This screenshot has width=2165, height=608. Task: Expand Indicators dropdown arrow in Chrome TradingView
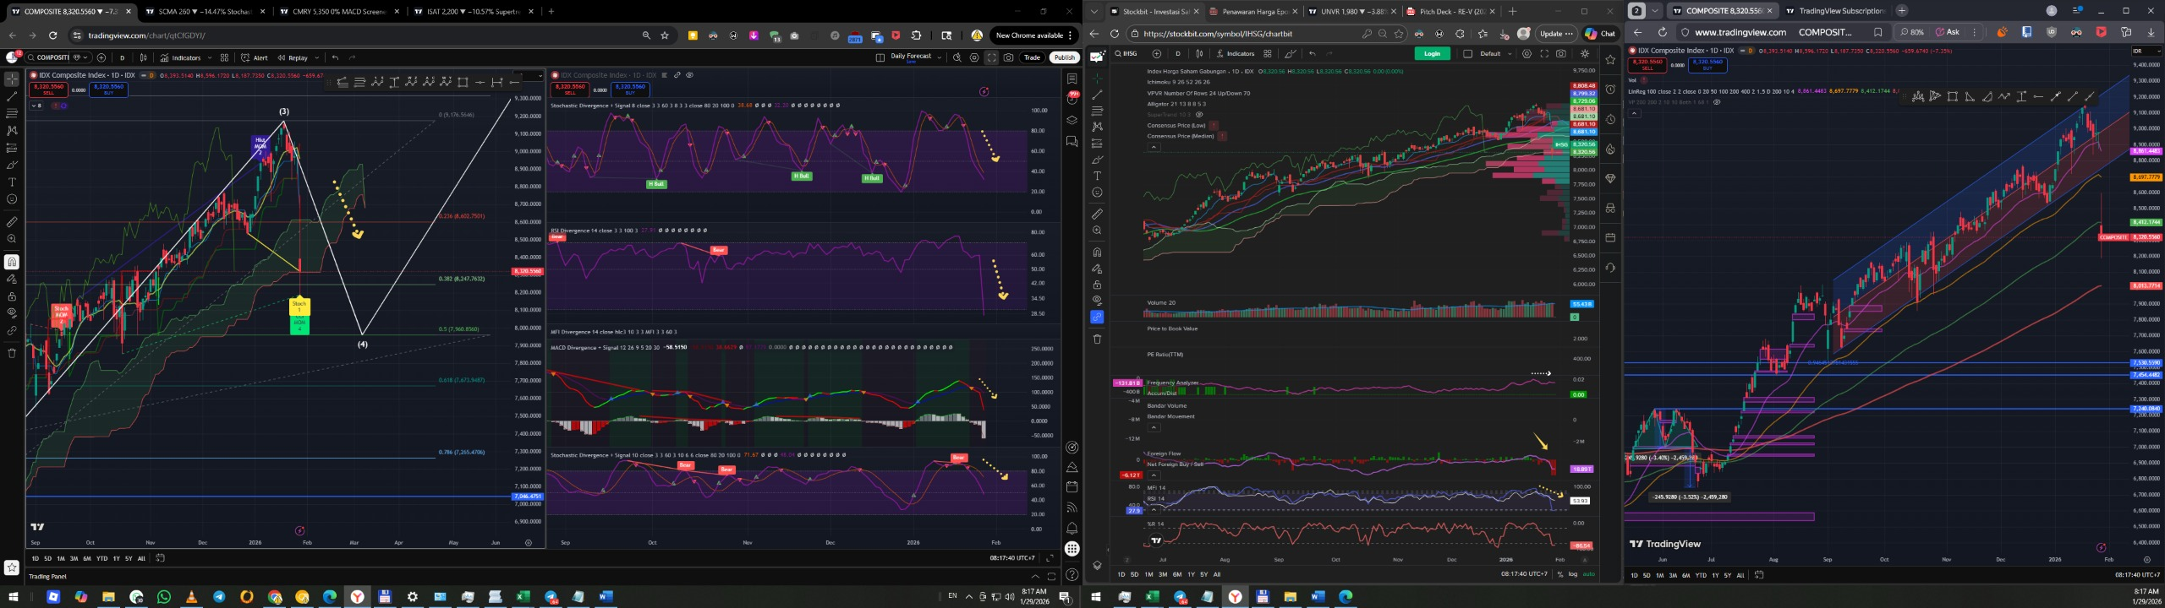[x=210, y=57]
